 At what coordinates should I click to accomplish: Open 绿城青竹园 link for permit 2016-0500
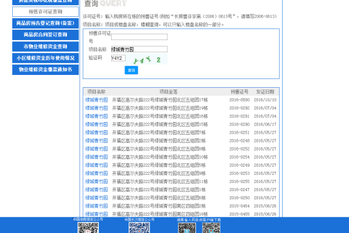tap(97, 100)
